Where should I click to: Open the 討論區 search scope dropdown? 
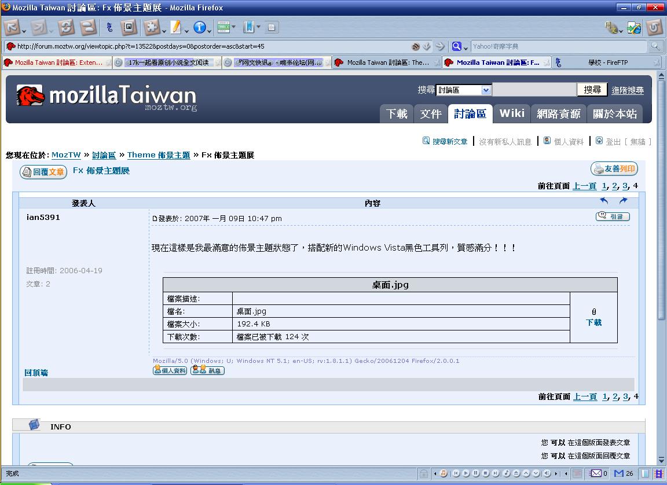[x=486, y=90]
